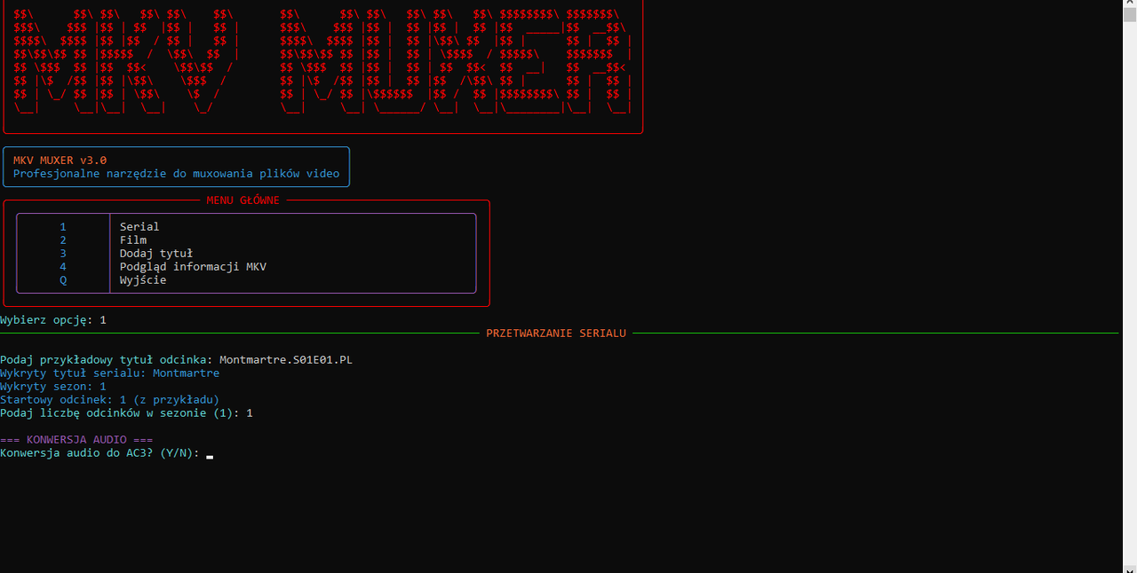Screen dimensions: 1137x573
Task: Click 'Startowy odcinek: 1 (z przykładu)' line
Action: pos(109,400)
